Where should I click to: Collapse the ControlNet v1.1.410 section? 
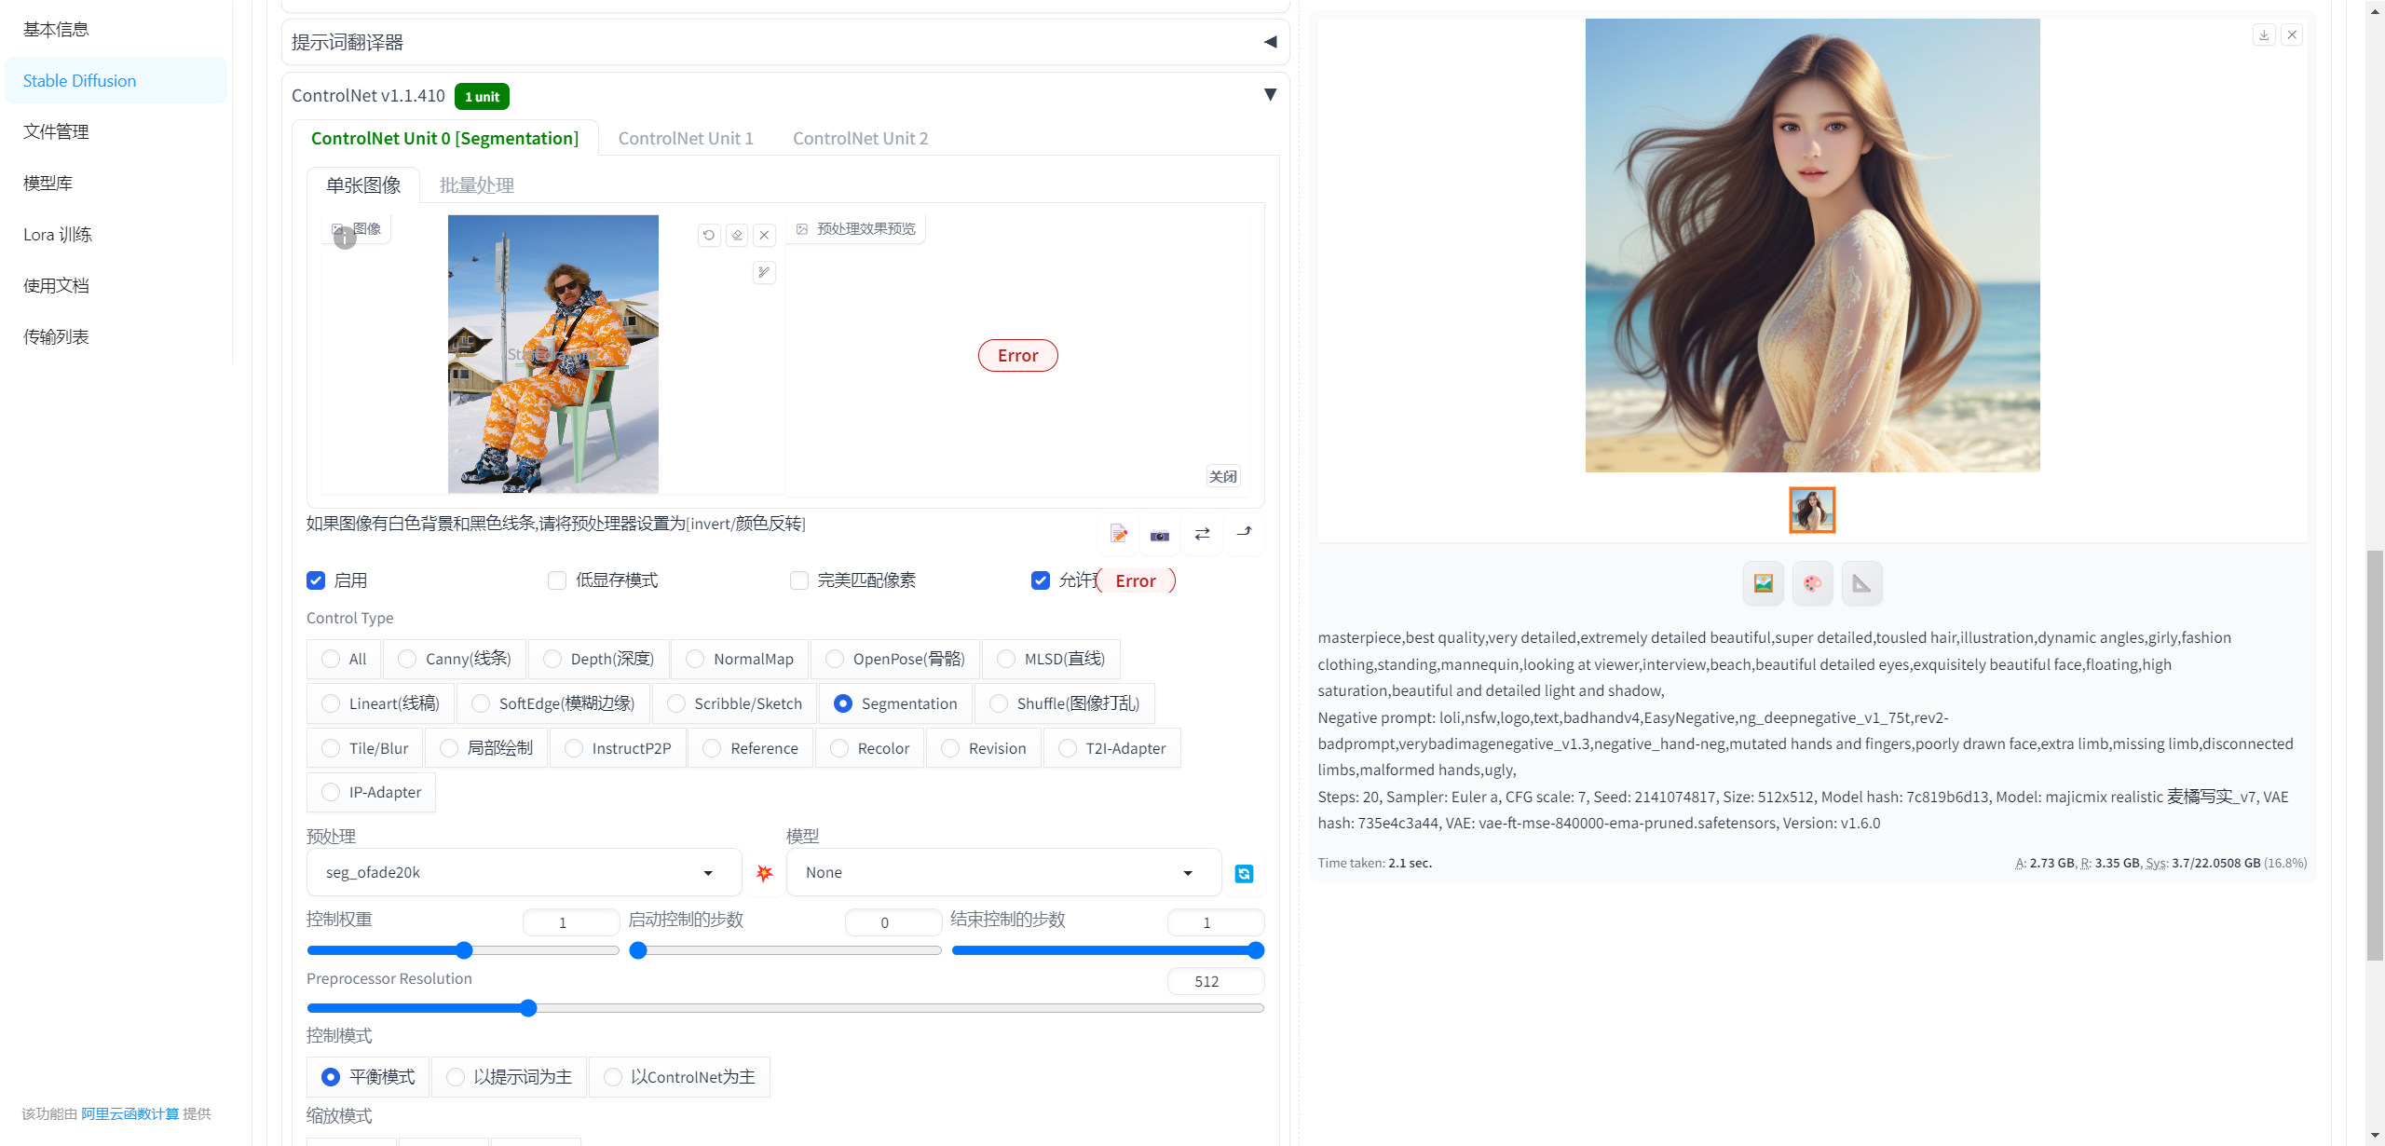point(1270,95)
